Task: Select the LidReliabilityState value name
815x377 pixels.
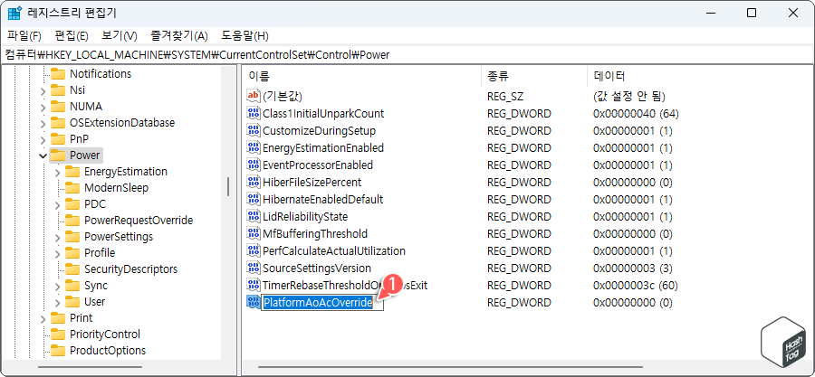Action: (x=305, y=216)
